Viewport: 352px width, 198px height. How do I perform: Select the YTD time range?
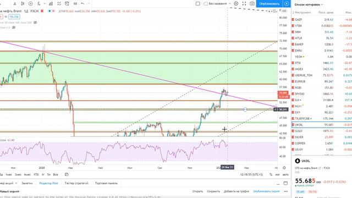click(36, 174)
